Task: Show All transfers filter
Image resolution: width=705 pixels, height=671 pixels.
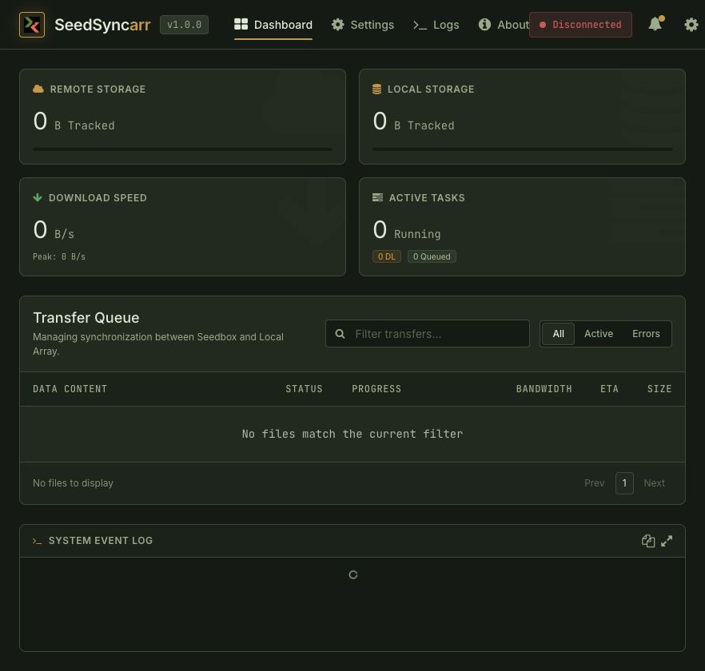Action: click(558, 334)
